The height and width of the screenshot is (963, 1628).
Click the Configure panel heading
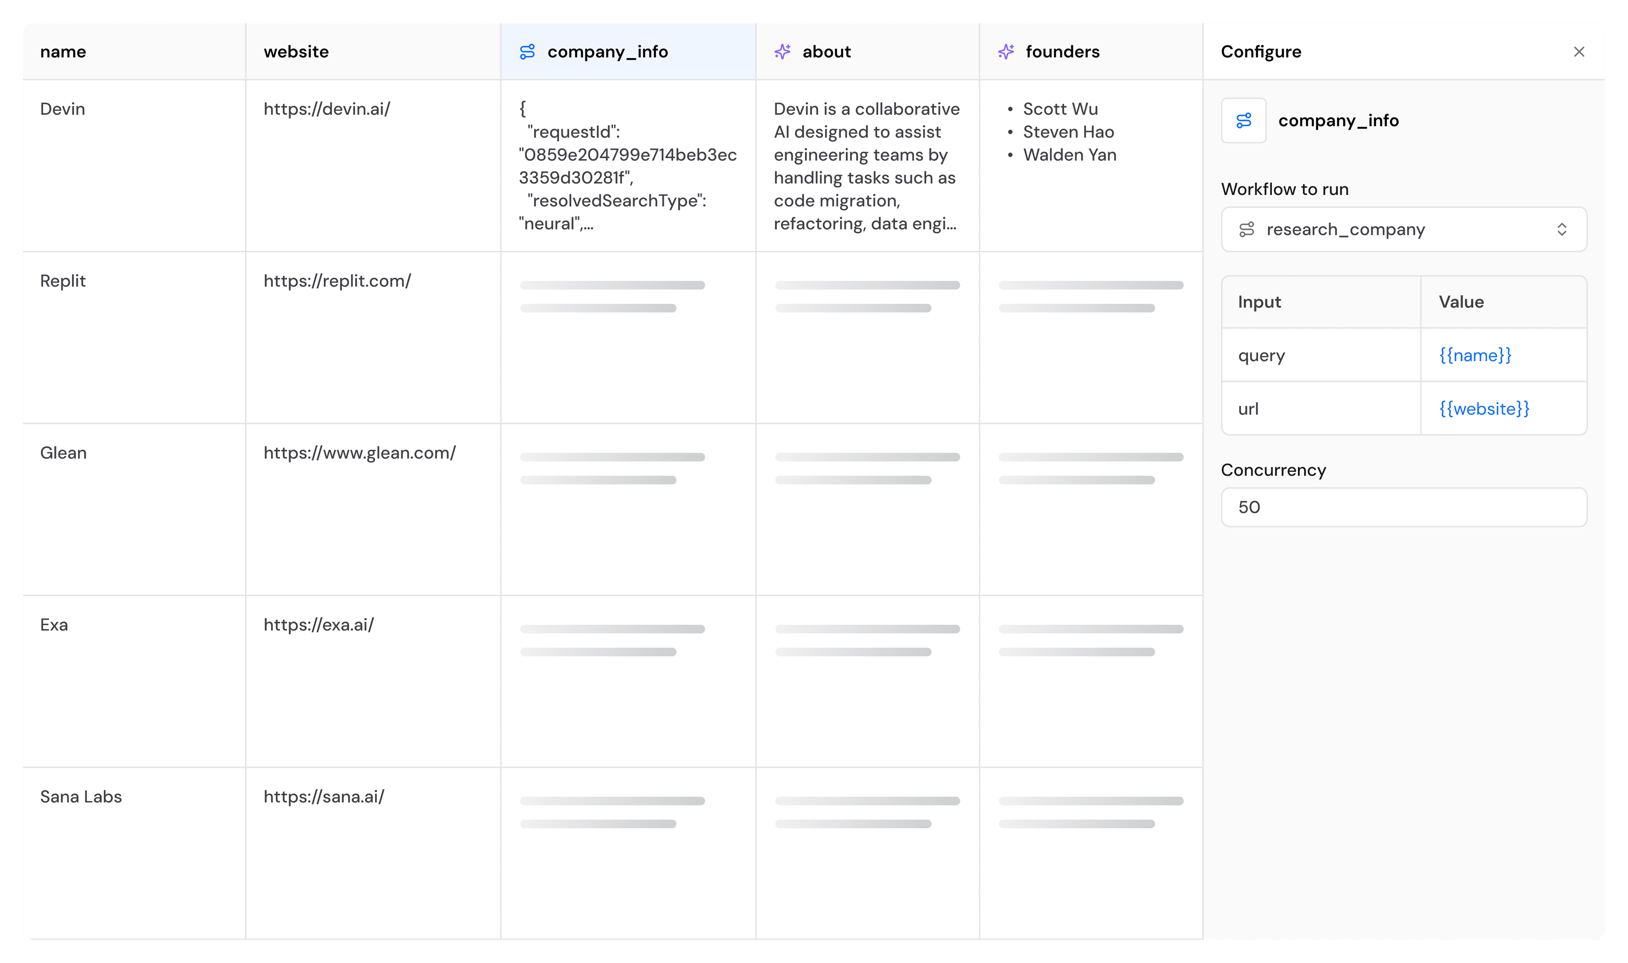coord(1261,52)
